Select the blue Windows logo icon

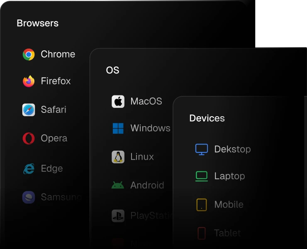pyautogui.click(x=118, y=128)
